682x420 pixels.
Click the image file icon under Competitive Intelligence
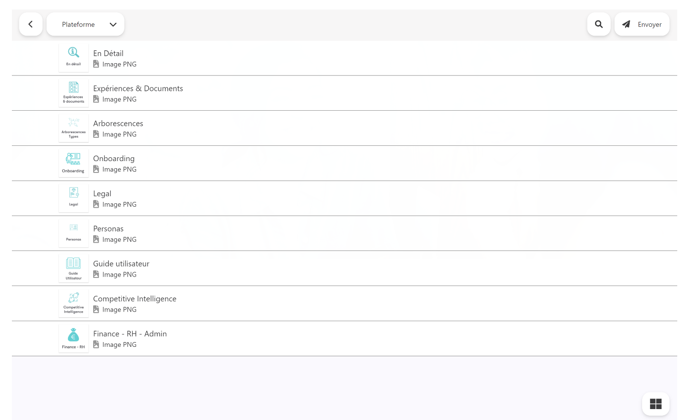coord(96,309)
